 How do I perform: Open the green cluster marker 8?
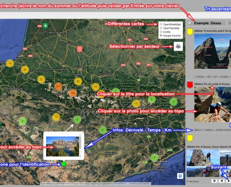click(x=23, y=121)
